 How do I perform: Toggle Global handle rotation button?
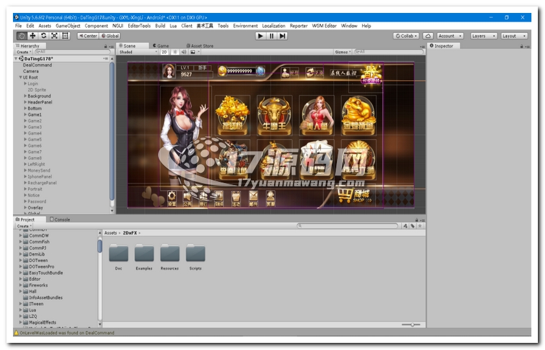coord(110,36)
